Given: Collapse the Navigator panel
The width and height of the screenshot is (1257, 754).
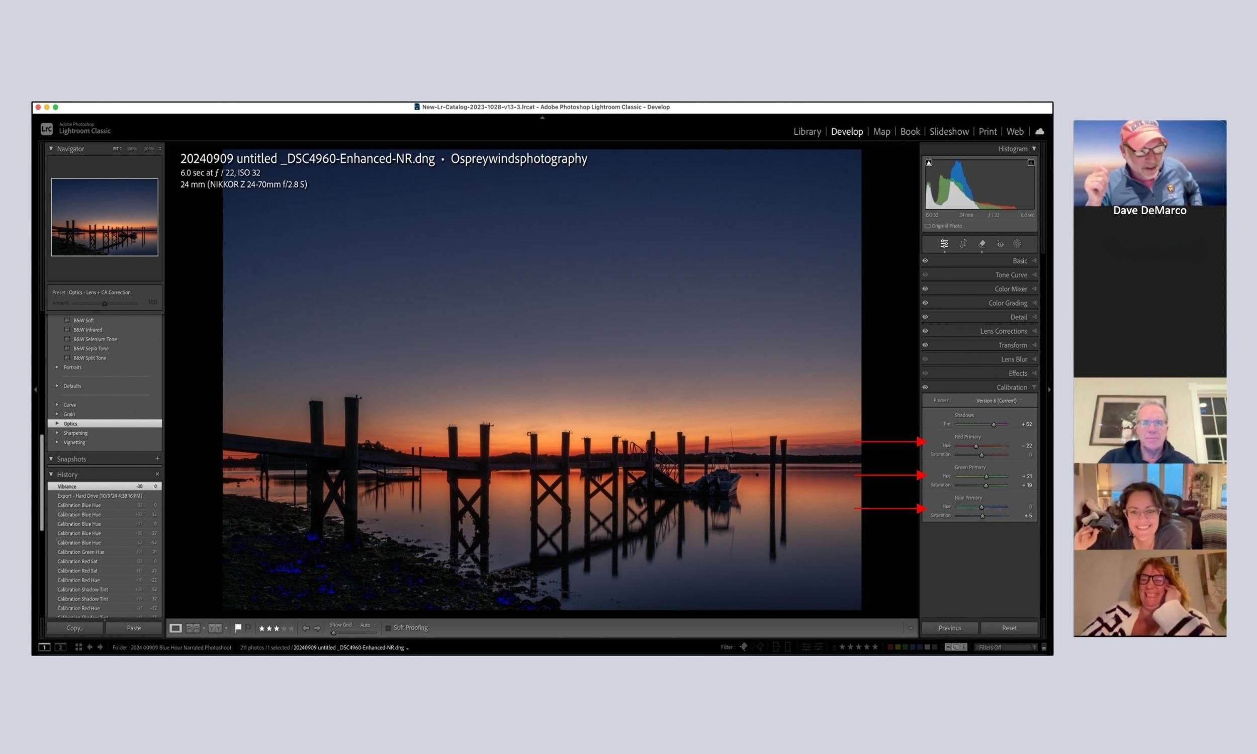Looking at the screenshot, I should (51, 148).
